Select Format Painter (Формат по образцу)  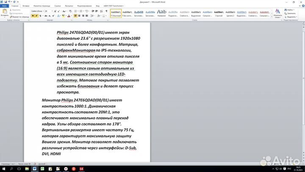(x=19, y=17)
